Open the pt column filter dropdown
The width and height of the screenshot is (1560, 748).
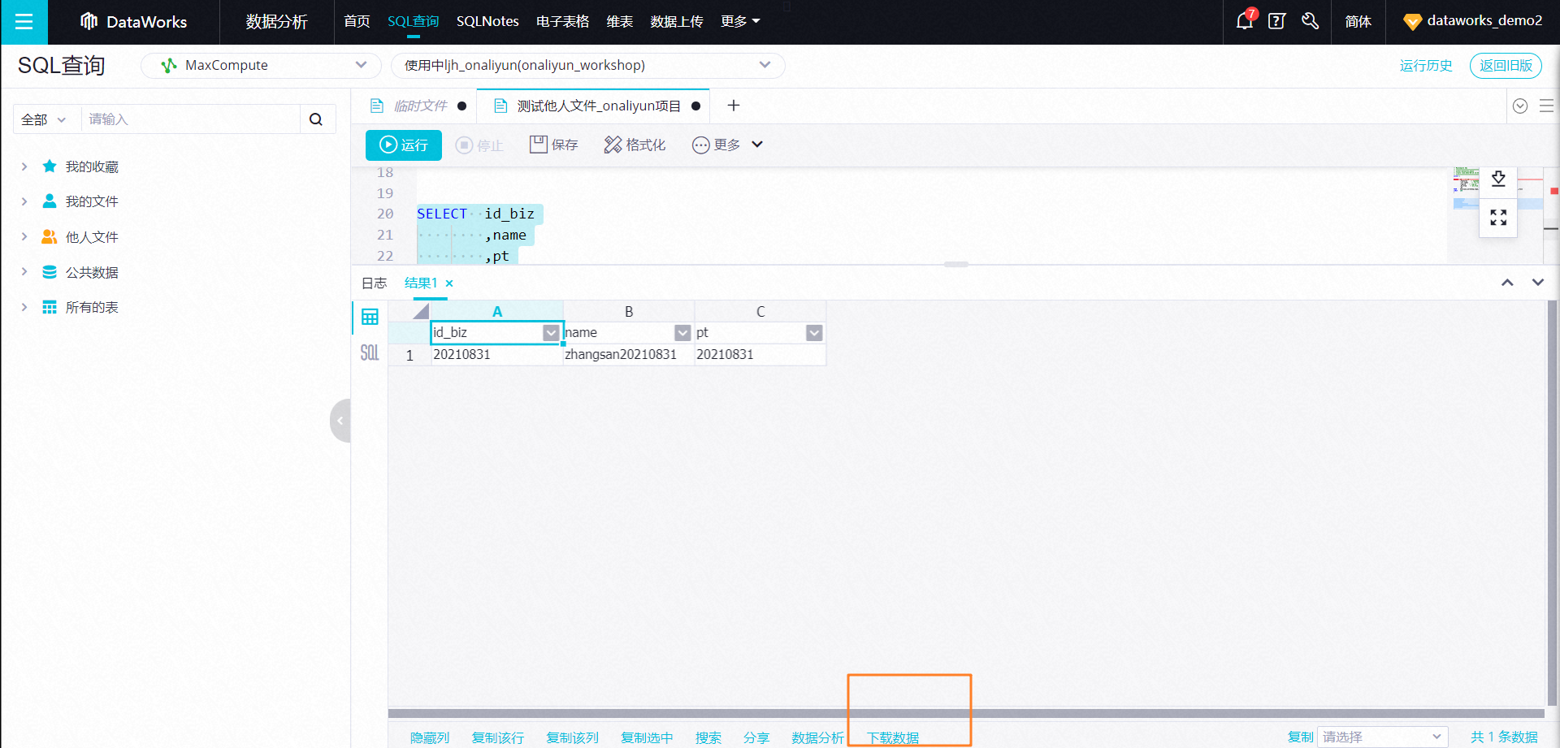[814, 333]
